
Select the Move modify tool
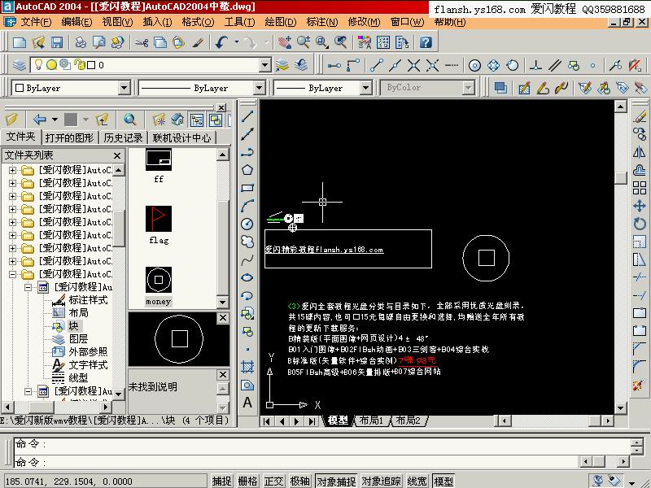pyautogui.click(x=640, y=206)
